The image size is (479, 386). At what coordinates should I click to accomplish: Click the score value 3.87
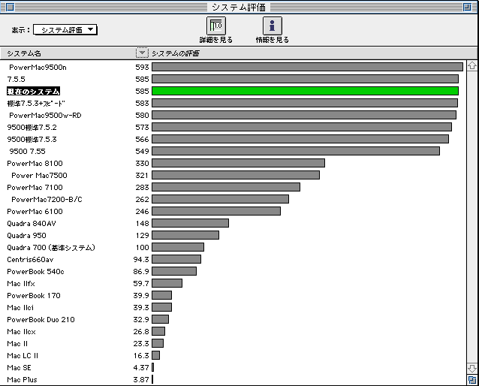tap(141, 379)
